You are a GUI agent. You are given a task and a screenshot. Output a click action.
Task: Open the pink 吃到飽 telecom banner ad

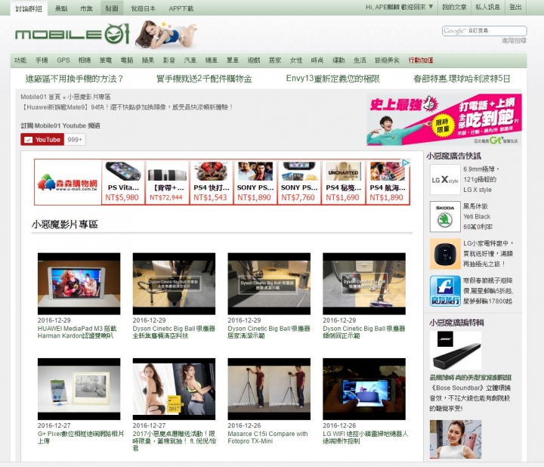pyautogui.click(x=444, y=119)
